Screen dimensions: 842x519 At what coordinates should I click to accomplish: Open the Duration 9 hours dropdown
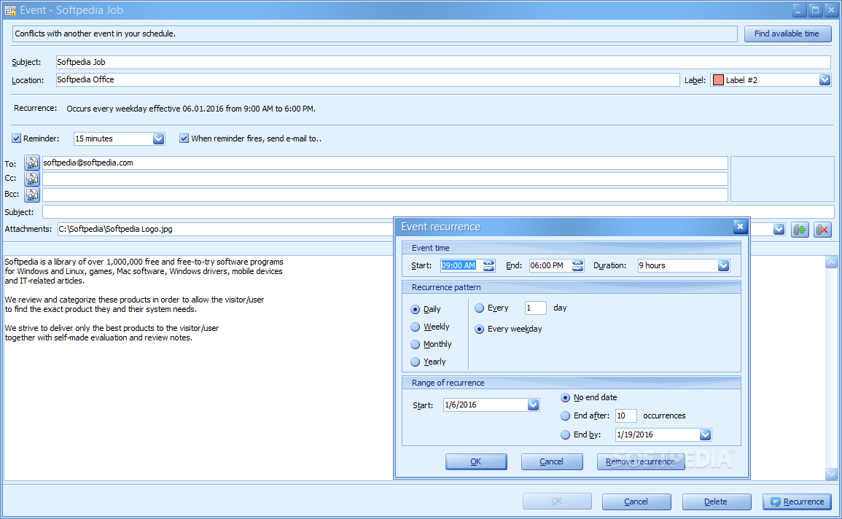click(x=723, y=265)
